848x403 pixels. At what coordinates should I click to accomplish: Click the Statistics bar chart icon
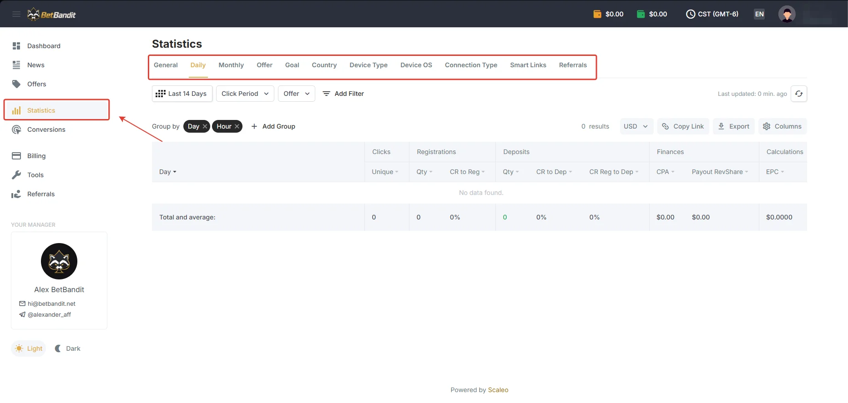point(16,110)
